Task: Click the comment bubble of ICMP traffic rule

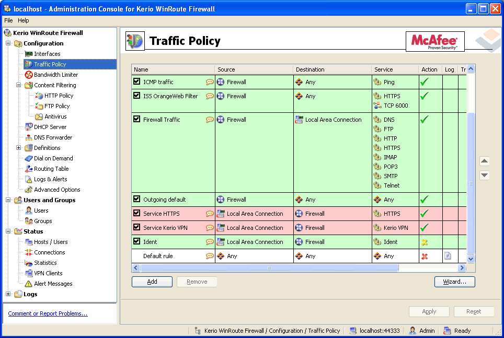Action: tap(210, 82)
